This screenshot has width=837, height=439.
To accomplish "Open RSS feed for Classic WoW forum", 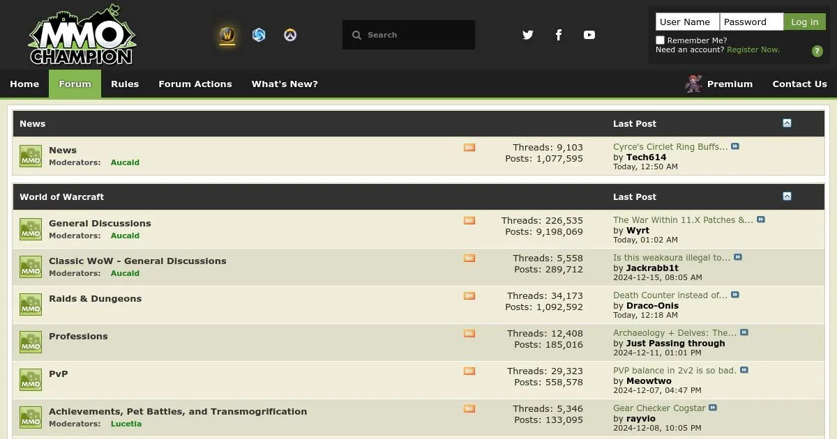I will [469, 258].
